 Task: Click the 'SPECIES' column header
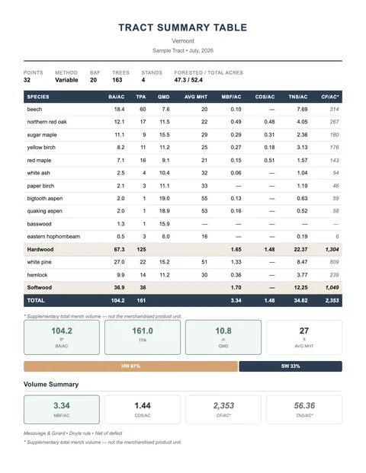pos(38,97)
